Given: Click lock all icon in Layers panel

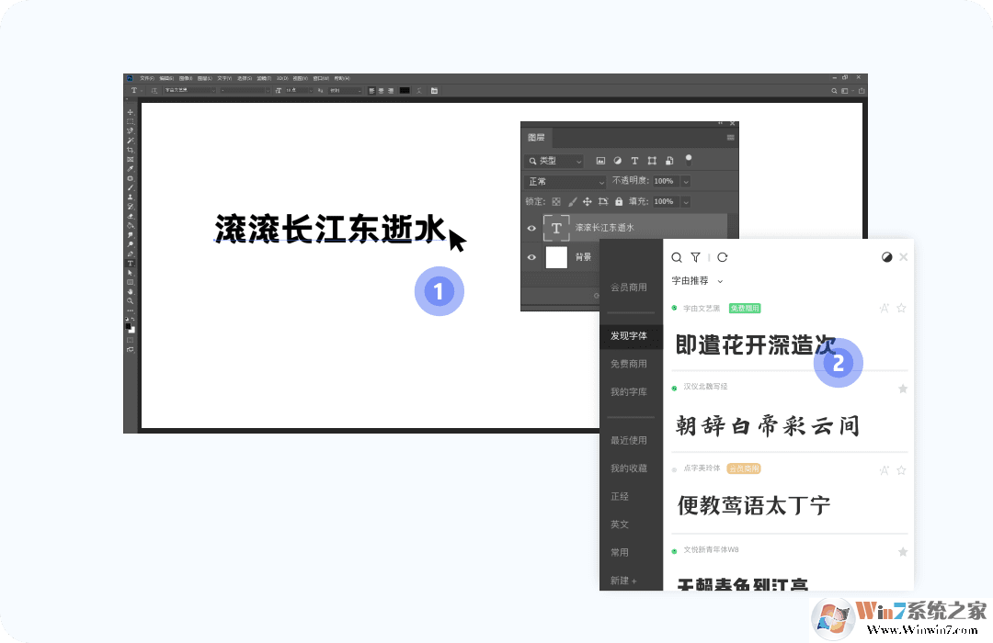Looking at the screenshot, I should (x=619, y=201).
